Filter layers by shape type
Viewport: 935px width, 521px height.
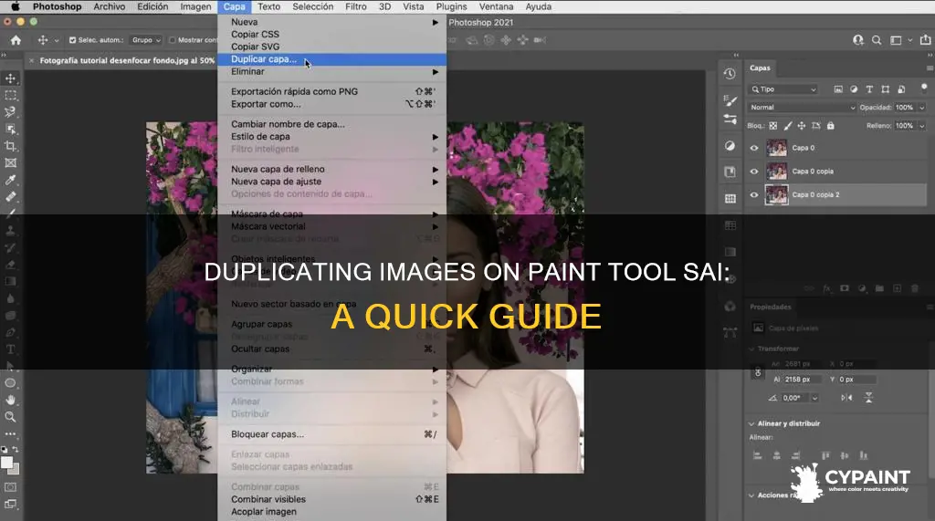pyautogui.click(x=886, y=89)
